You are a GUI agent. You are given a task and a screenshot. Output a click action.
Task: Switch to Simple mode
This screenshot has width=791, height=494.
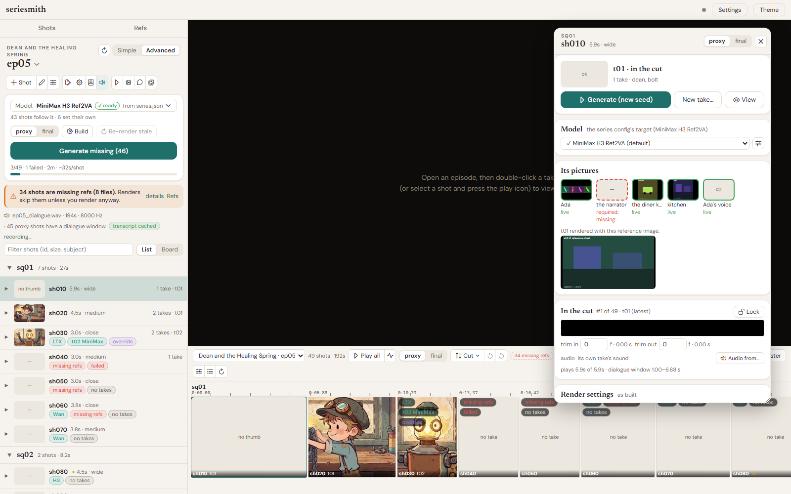pos(127,50)
